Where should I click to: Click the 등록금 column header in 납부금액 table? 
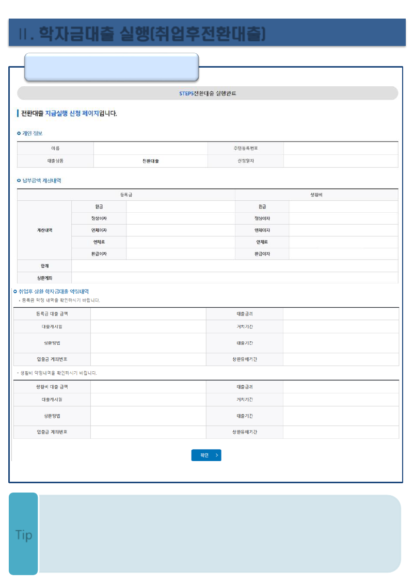pyautogui.click(x=126, y=195)
